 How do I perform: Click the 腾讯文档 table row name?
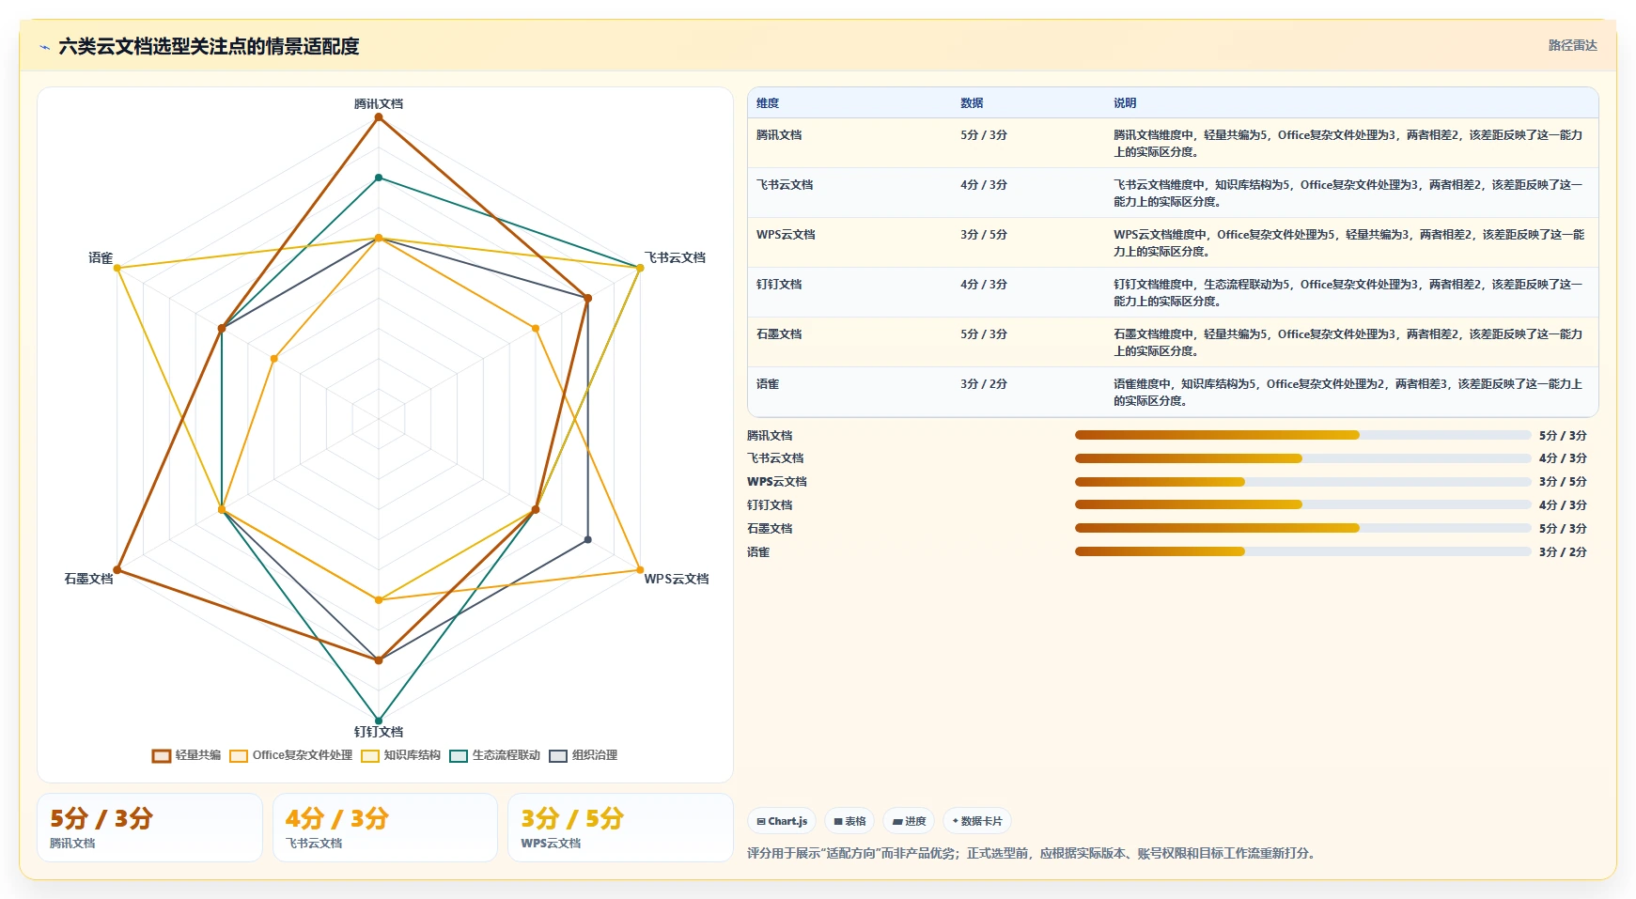(779, 135)
